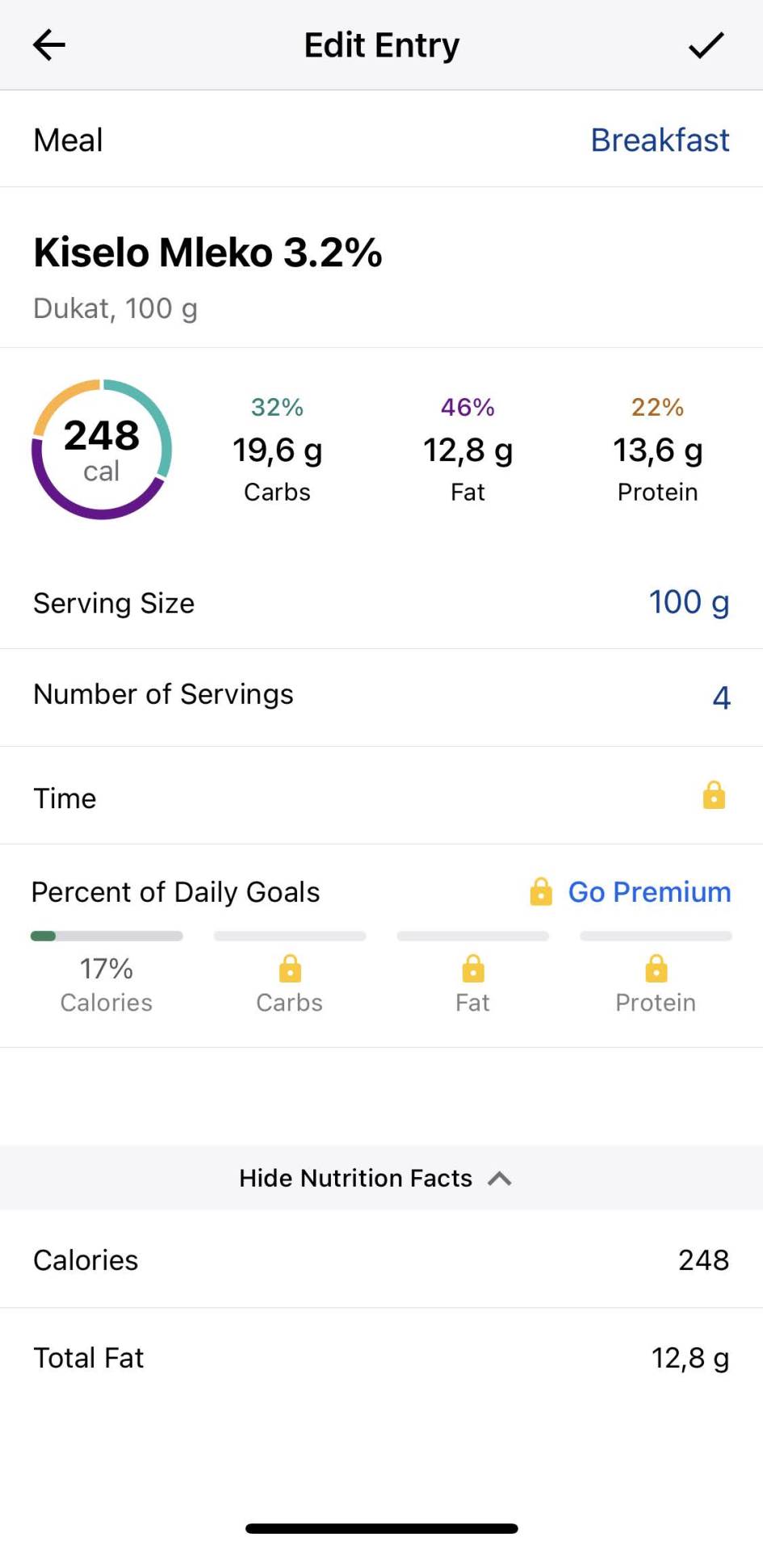Edit the Number of Servings value 4

(721, 697)
